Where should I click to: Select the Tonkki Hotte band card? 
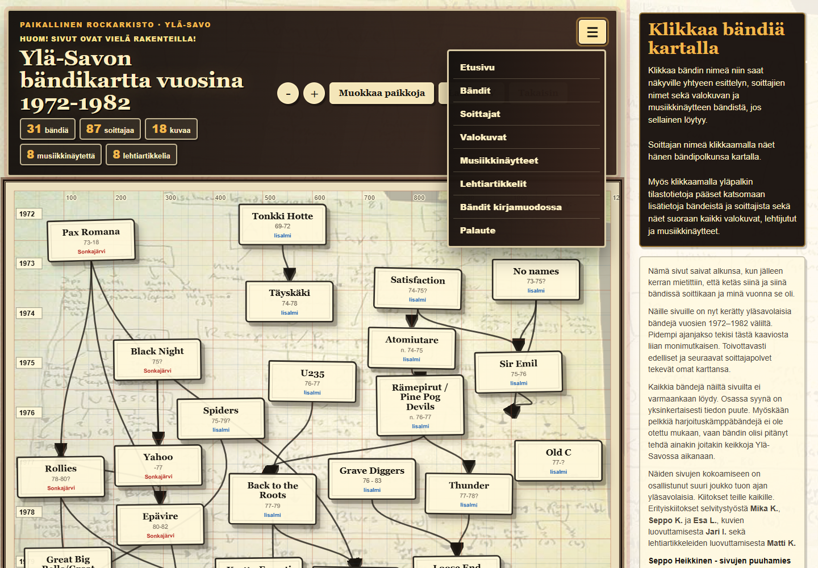point(282,224)
